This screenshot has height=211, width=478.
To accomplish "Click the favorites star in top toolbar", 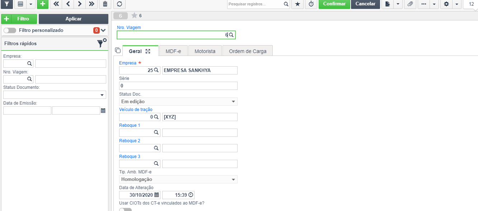I will (x=297, y=4).
